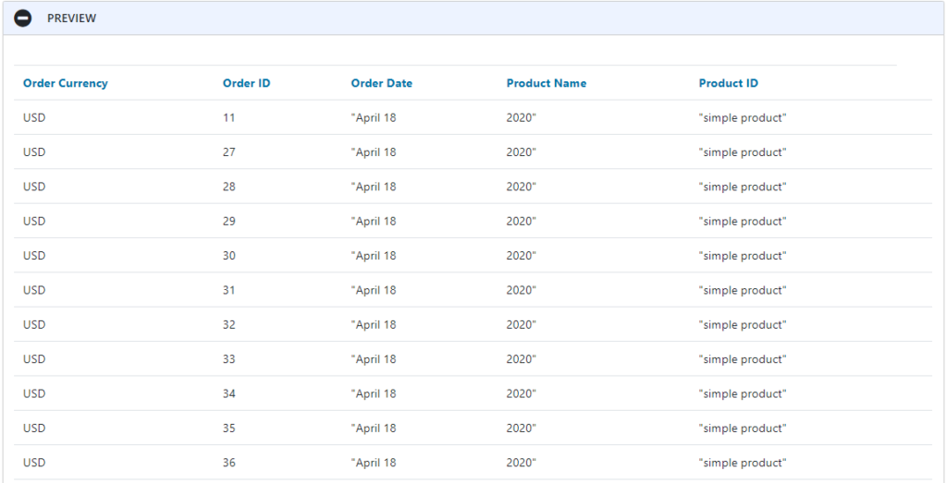
Task: Select Order ID 27 cell
Action: [x=229, y=152]
